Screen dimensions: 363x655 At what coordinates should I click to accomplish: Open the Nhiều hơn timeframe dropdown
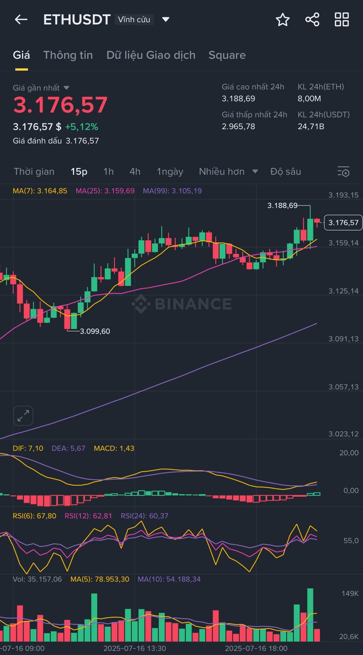click(228, 171)
